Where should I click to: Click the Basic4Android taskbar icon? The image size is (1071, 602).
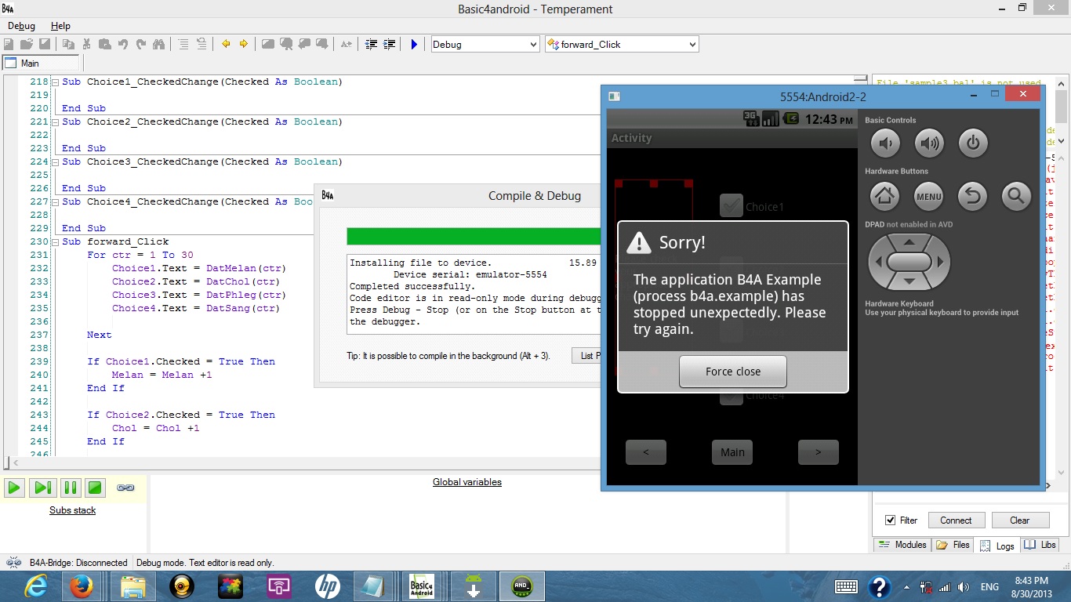click(423, 586)
